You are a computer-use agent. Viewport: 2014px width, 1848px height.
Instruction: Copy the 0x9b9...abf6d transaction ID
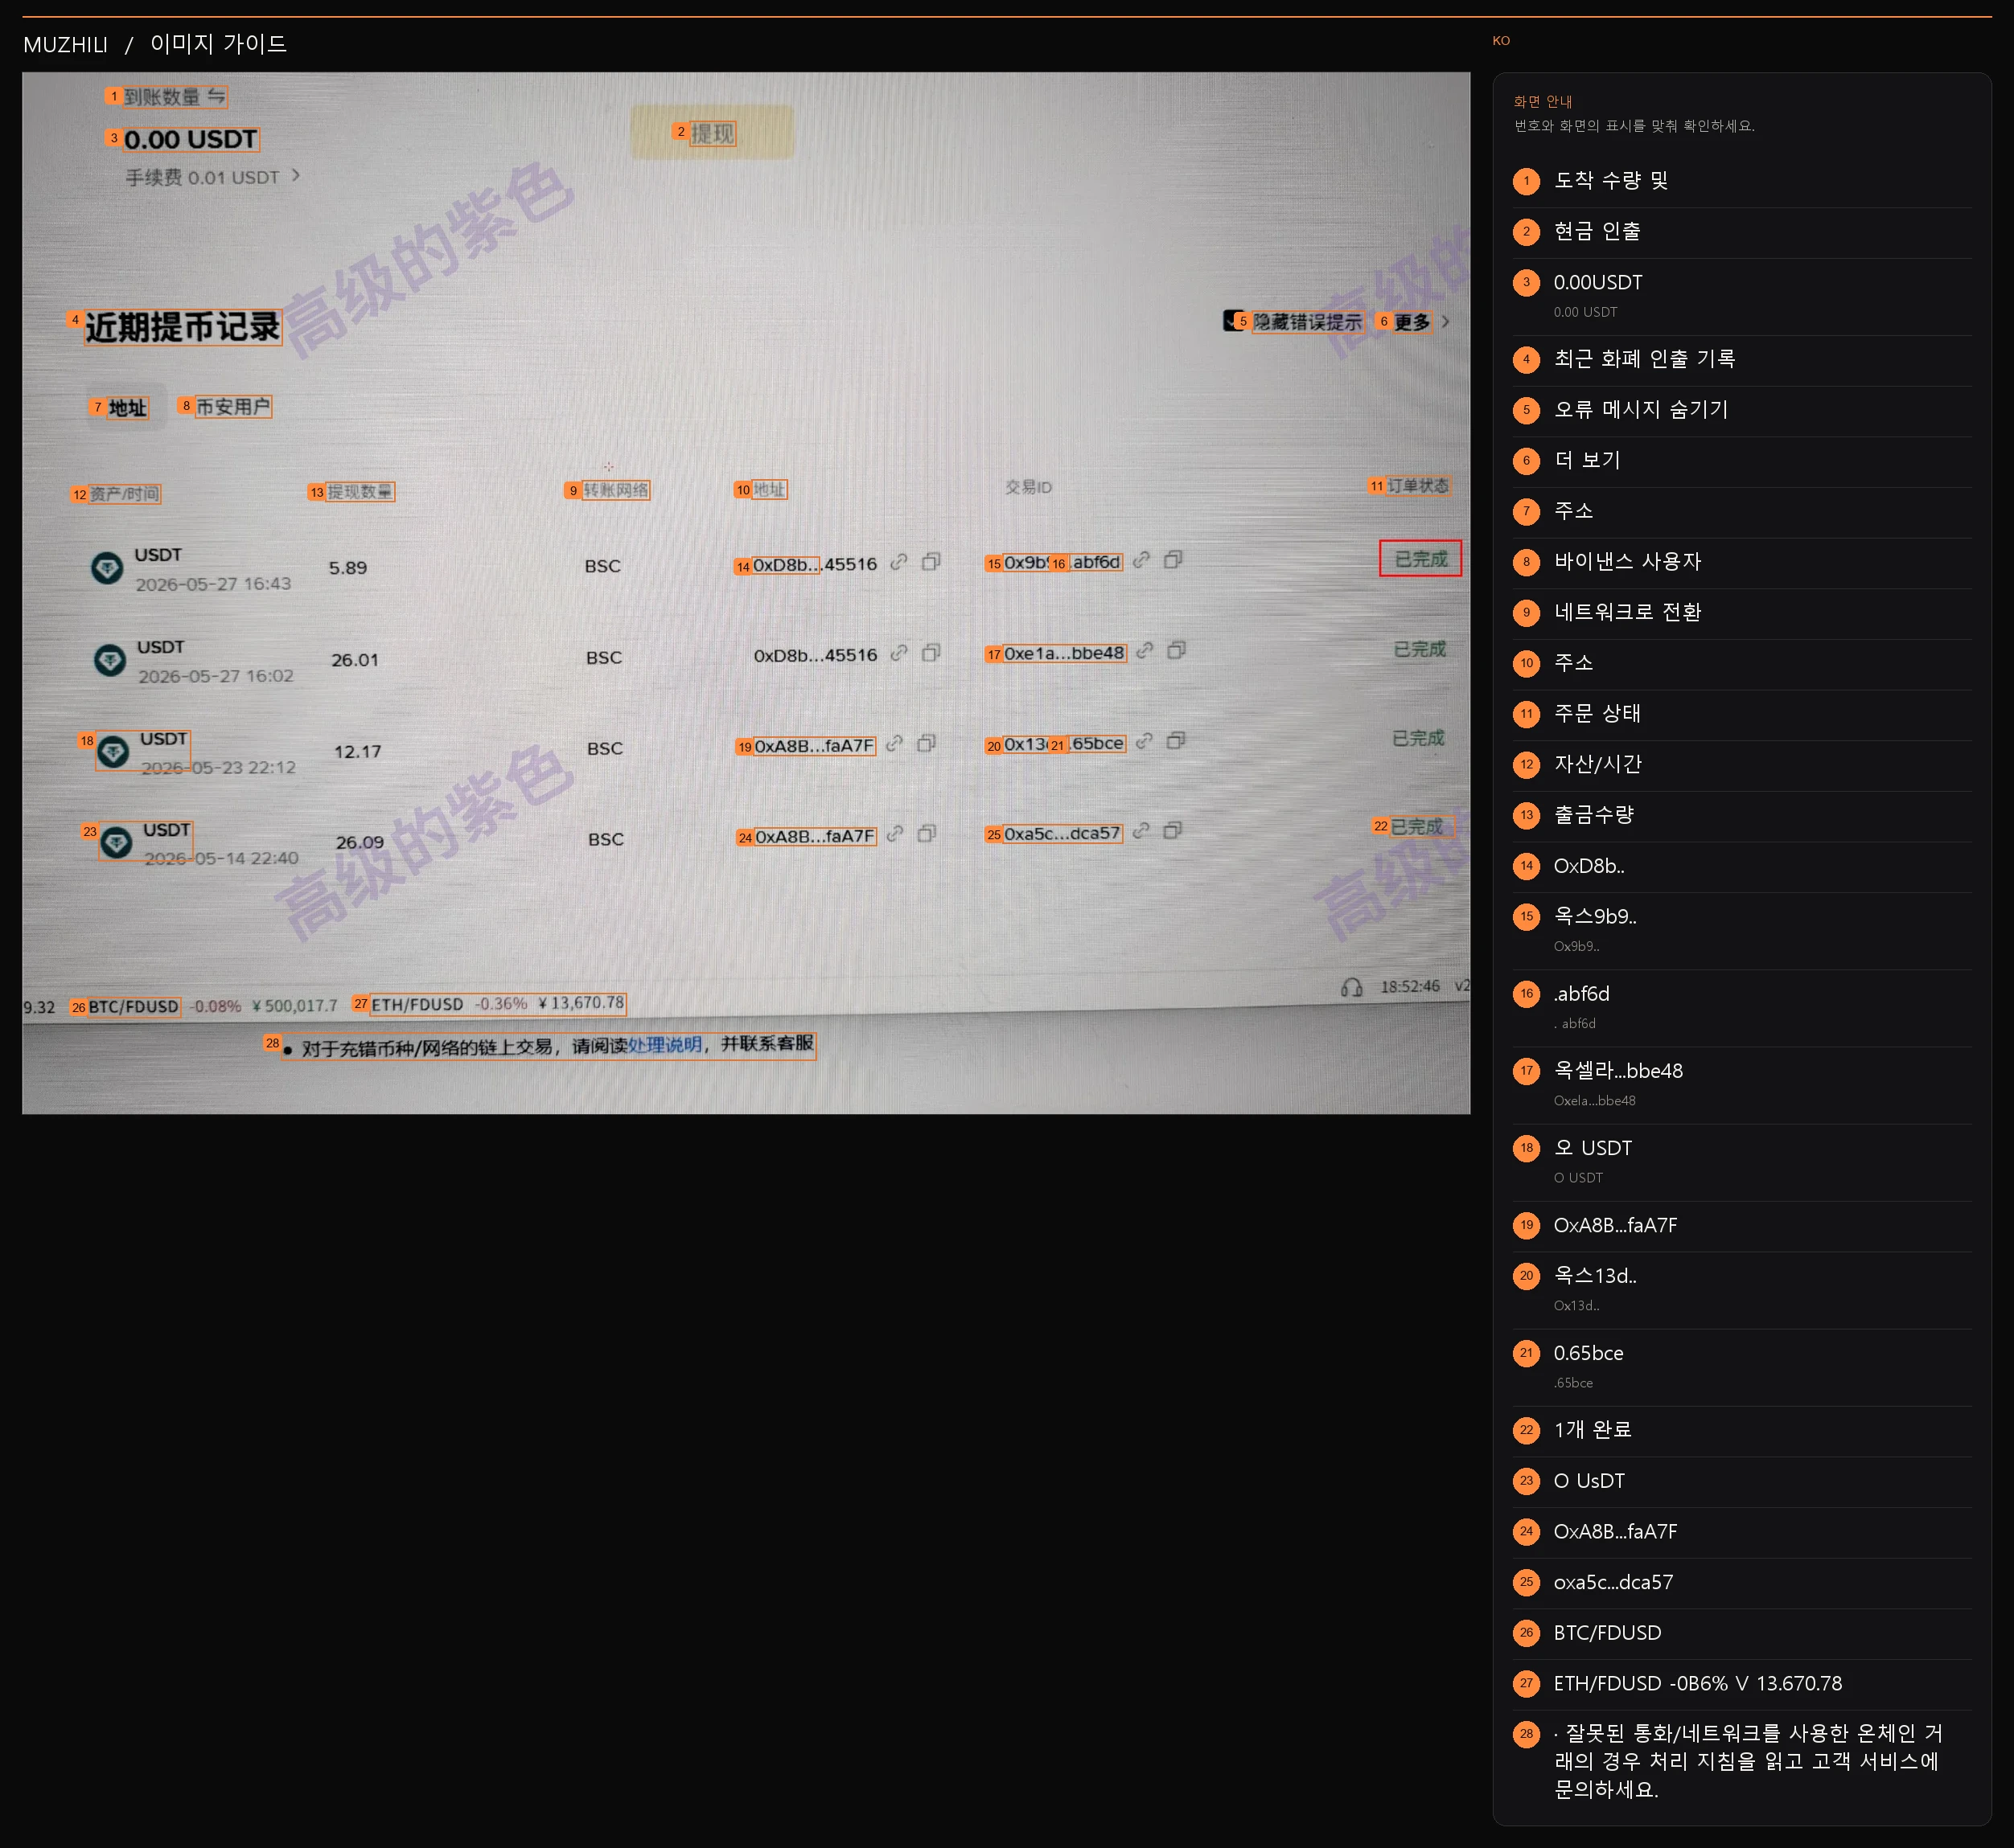(x=1173, y=560)
